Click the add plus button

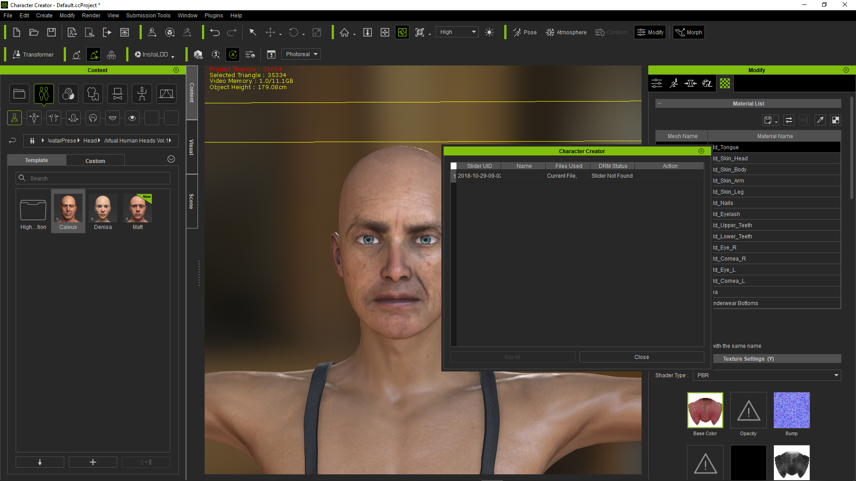[93, 462]
